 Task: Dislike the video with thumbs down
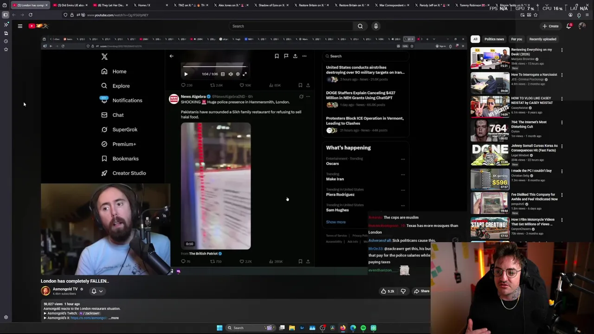(403, 291)
